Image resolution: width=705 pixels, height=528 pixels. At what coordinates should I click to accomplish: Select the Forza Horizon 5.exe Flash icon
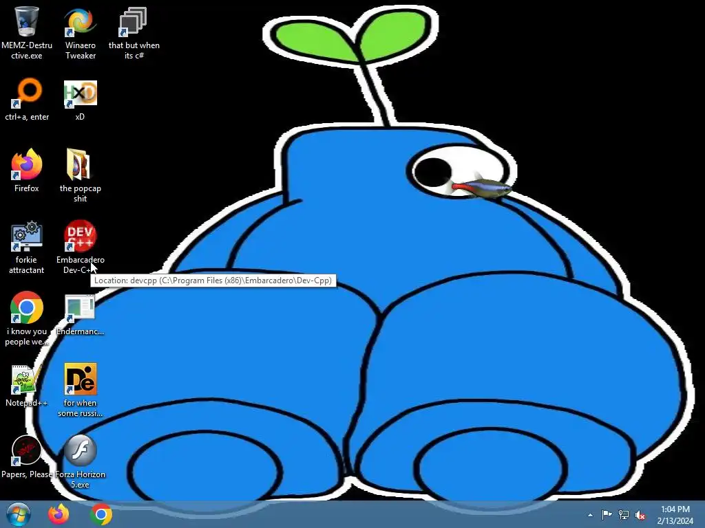click(80, 450)
